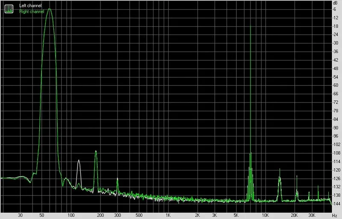Screen dimensions: 342x219
Task: Click the small peak at 300 Hz
Action: [x=117, y=179]
